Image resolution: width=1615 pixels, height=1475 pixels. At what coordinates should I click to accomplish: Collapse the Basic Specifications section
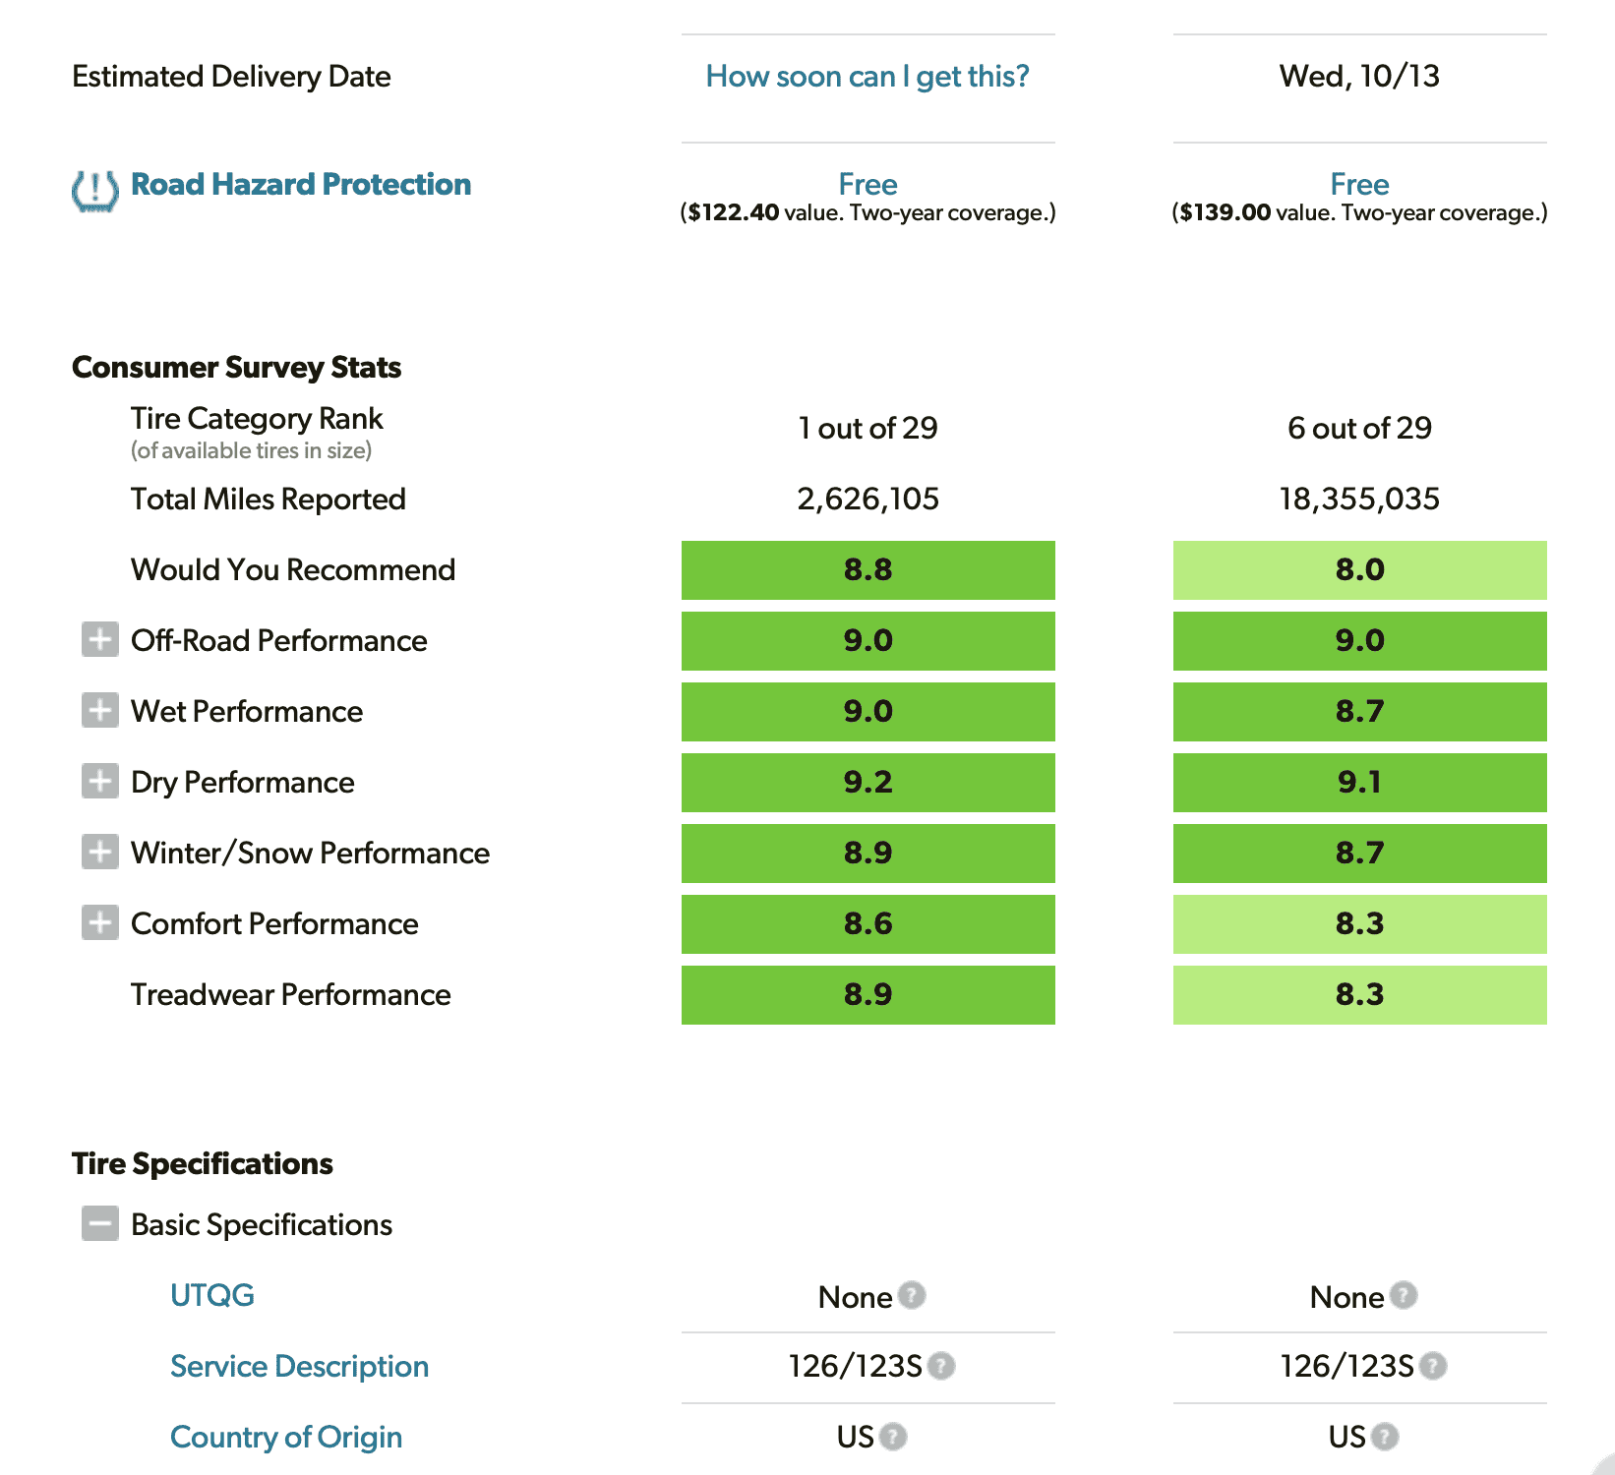pos(99,1223)
